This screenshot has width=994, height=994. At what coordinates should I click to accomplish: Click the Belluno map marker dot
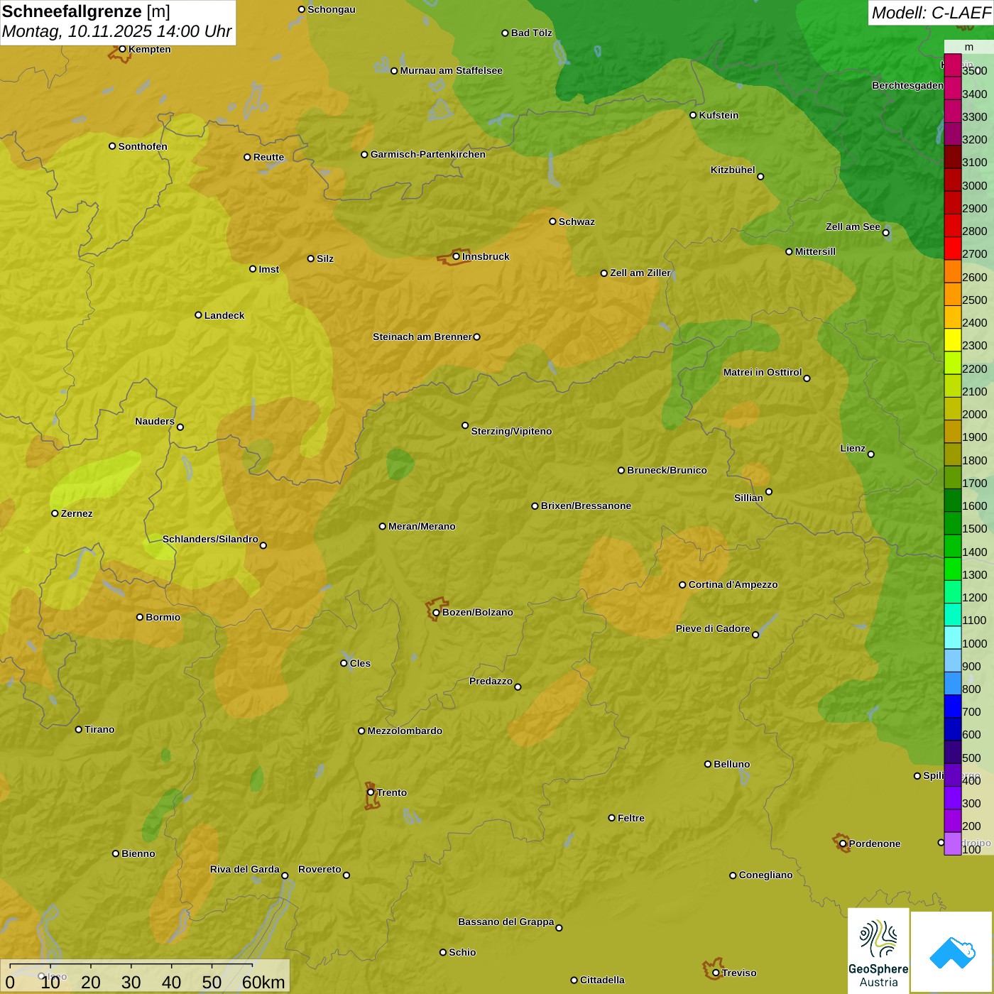708,764
